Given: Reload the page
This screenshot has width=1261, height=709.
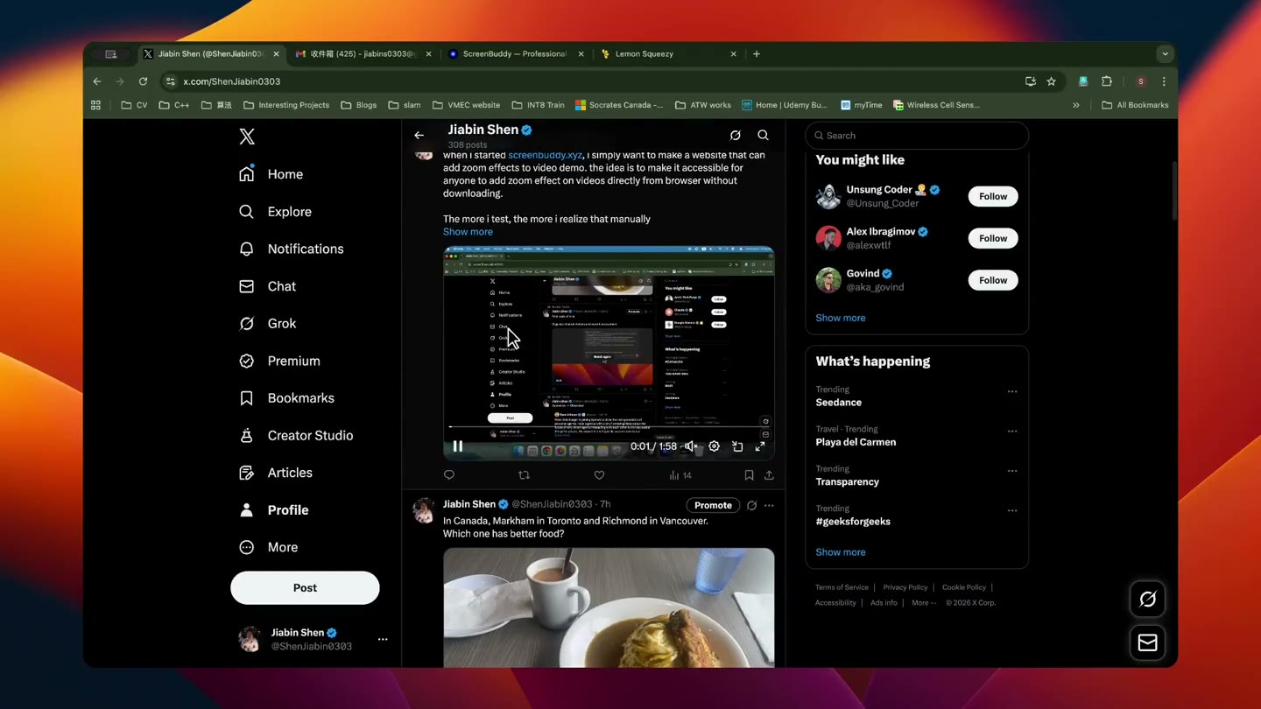Looking at the screenshot, I should [x=143, y=81].
